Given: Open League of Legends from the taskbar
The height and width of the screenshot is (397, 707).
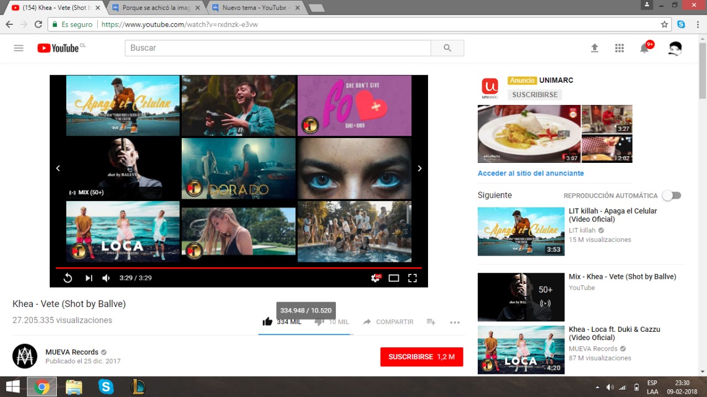Looking at the screenshot, I should tap(138, 387).
